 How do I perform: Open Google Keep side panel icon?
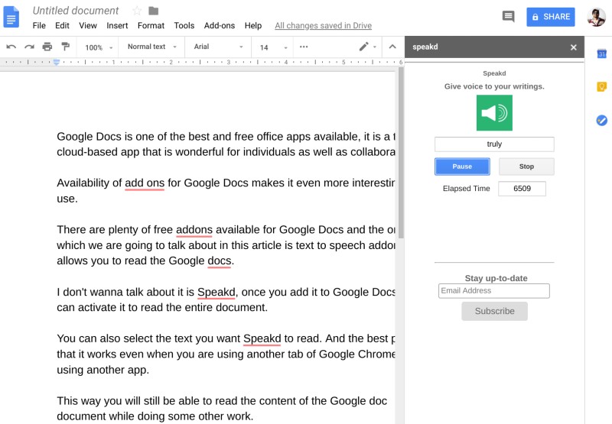(x=602, y=86)
